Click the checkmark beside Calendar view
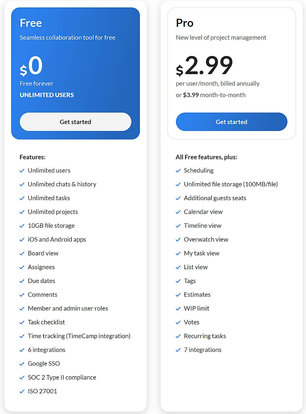Screen dimensions: 306x414 178,212
